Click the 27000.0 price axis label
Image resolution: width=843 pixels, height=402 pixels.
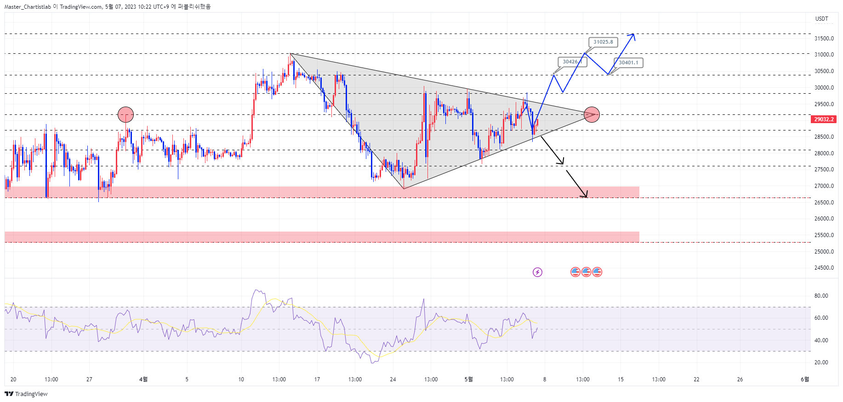point(824,186)
